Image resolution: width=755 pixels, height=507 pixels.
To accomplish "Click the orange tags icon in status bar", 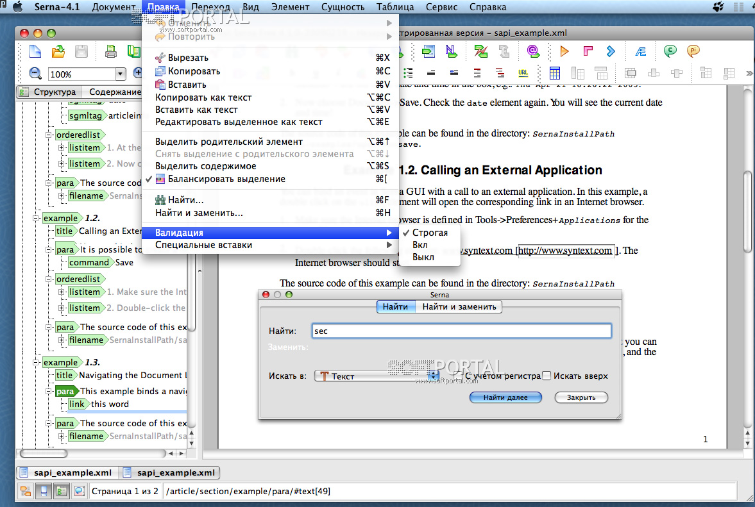I will coord(26,491).
